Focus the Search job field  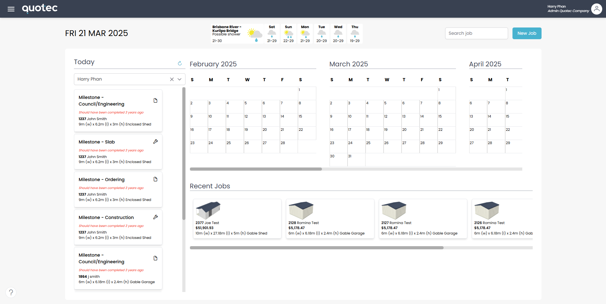coord(476,33)
